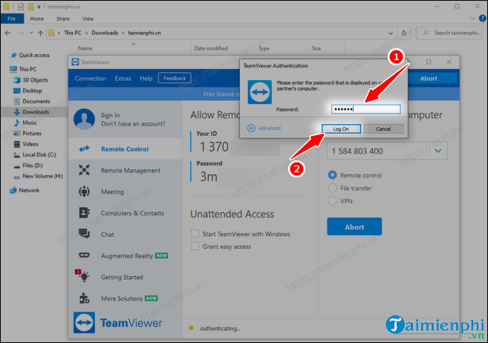Screen dimensions: 488x343
Task: Select Music in Explorer navigation pane
Action: coord(29,122)
